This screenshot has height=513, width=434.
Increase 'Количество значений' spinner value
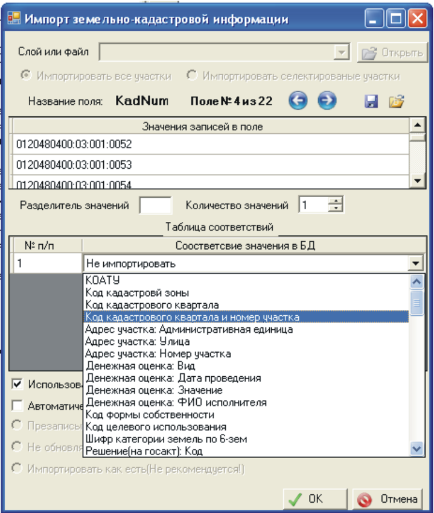click(335, 201)
